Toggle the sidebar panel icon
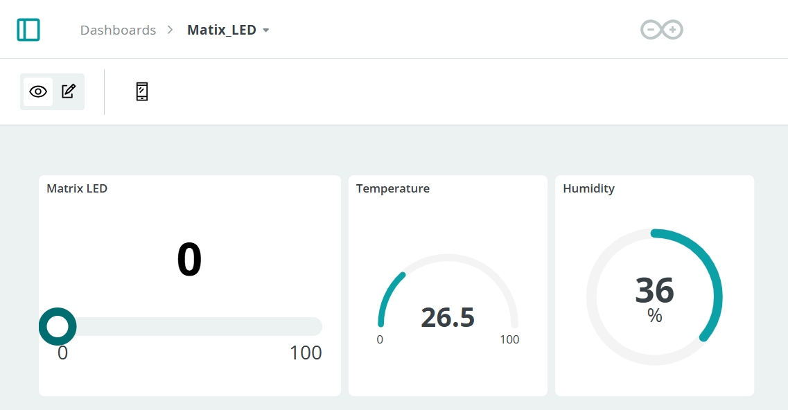This screenshot has height=410, width=788. [x=28, y=30]
